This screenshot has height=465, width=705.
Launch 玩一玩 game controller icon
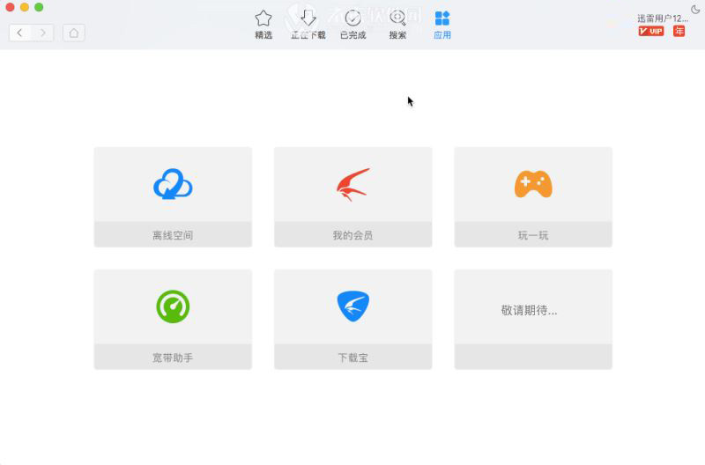coord(533,184)
